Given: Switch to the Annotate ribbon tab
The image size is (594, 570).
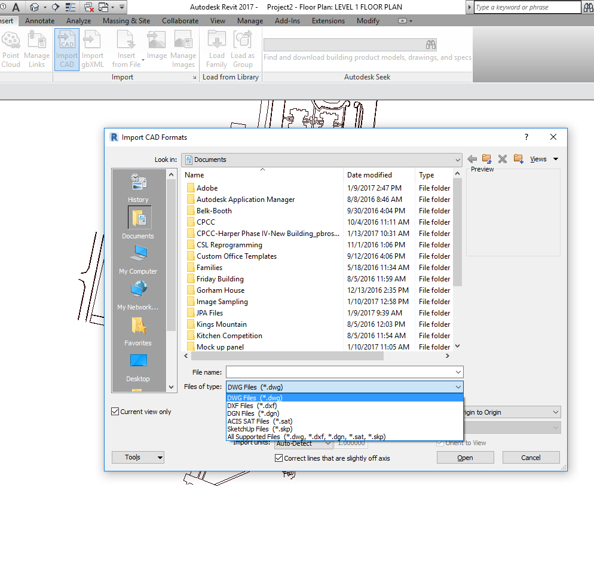Looking at the screenshot, I should click(x=40, y=21).
